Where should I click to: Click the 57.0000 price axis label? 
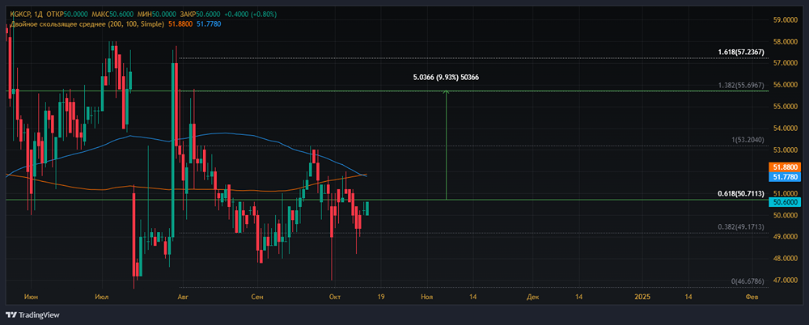coord(784,63)
